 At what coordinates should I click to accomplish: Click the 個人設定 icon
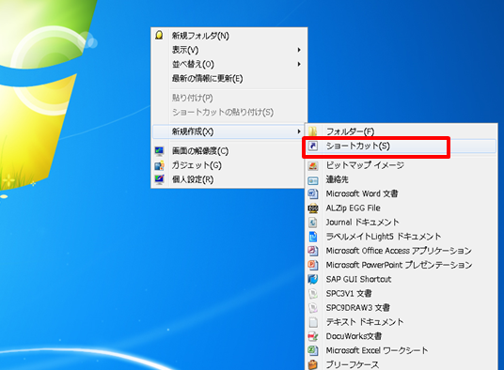pyautogui.click(x=159, y=179)
